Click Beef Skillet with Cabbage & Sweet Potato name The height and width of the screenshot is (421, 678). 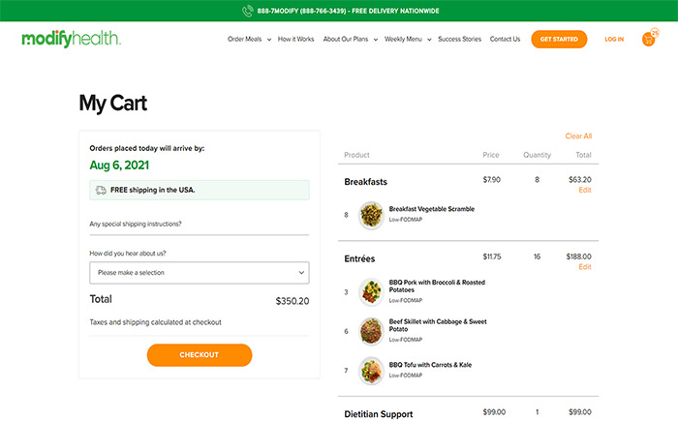coord(438,325)
